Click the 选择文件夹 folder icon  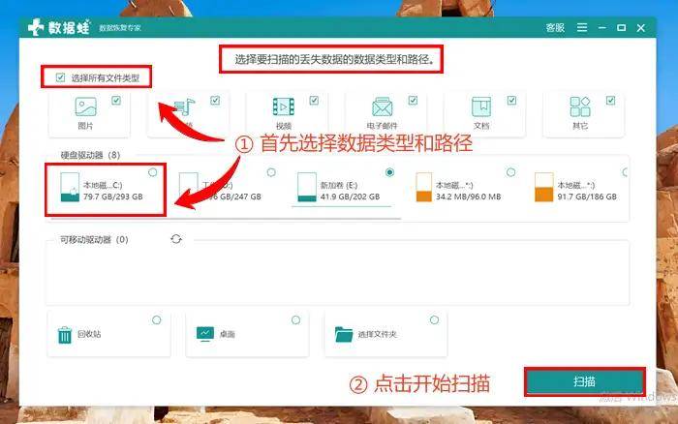(x=344, y=334)
